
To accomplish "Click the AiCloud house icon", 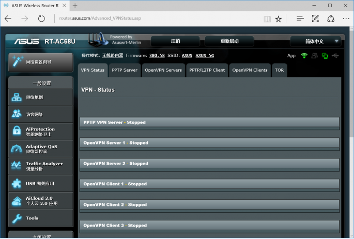I will point(17,201).
